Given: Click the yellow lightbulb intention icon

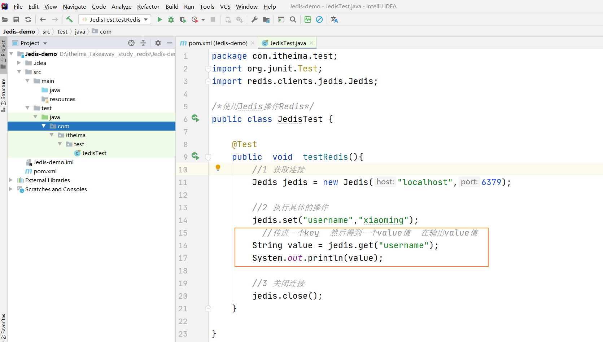Looking at the screenshot, I should (218, 168).
